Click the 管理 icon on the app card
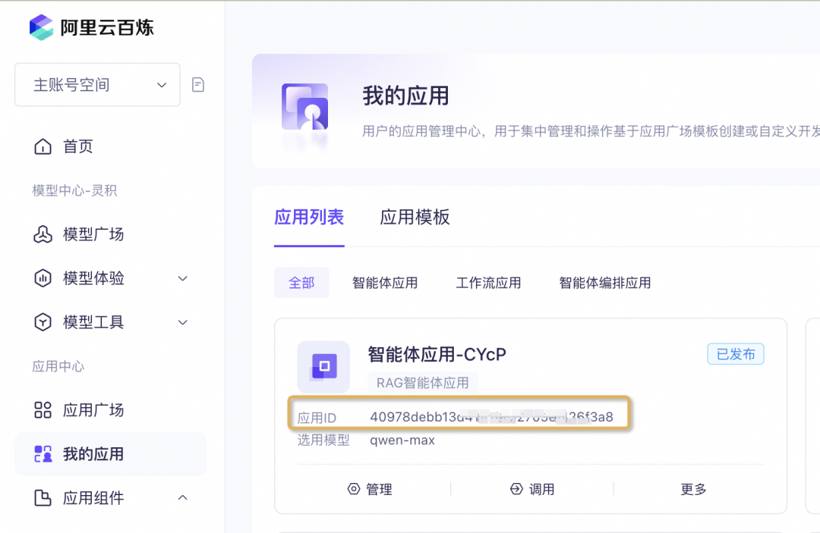Viewport: 820px width, 533px height. [353, 489]
